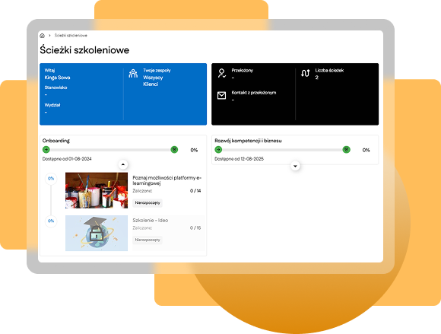Open Ścieżki szkoleniowe breadcrumb link

71,36
